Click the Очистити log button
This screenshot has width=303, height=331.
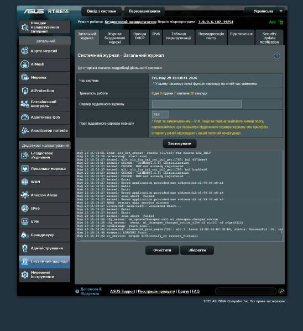(162, 250)
